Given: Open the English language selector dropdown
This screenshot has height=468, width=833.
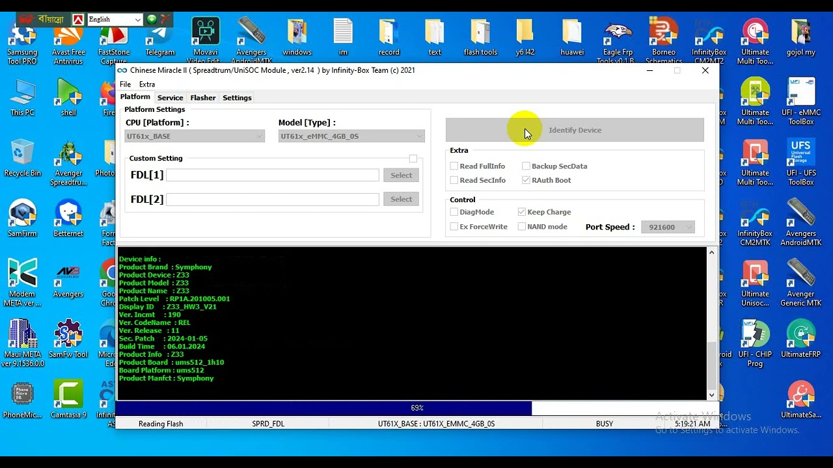Looking at the screenshot, I should click(115, 19).
